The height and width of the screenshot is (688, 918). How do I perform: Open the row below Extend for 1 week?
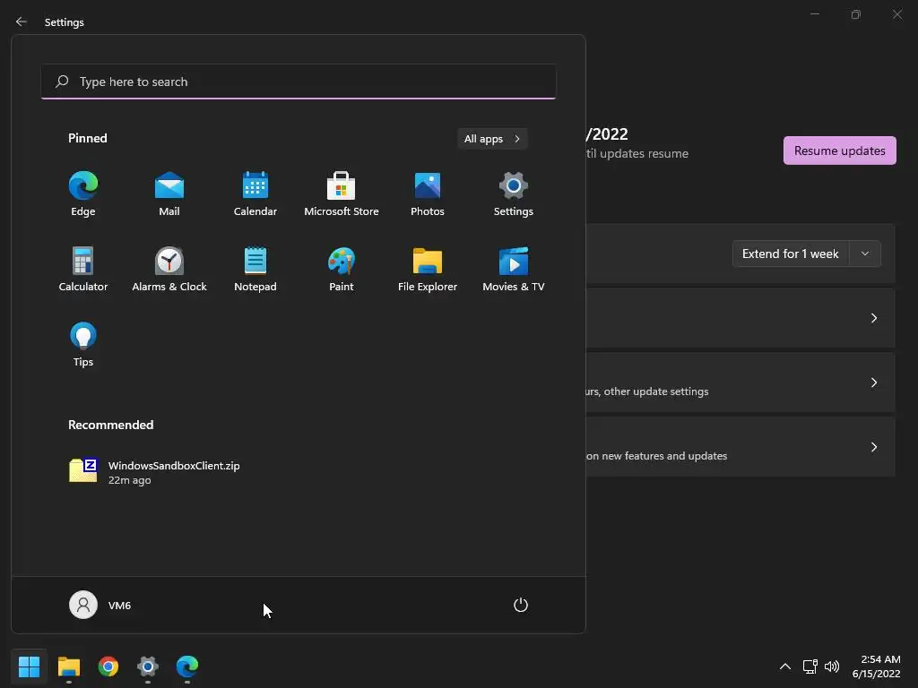tap(740, 318)
